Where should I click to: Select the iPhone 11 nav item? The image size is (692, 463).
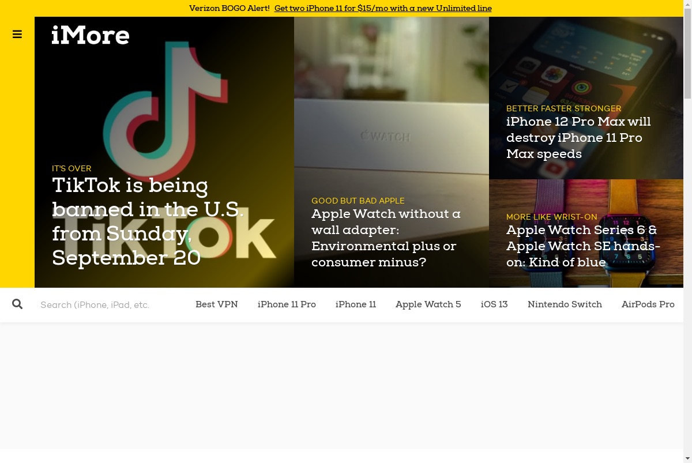[x=356, y=304]
